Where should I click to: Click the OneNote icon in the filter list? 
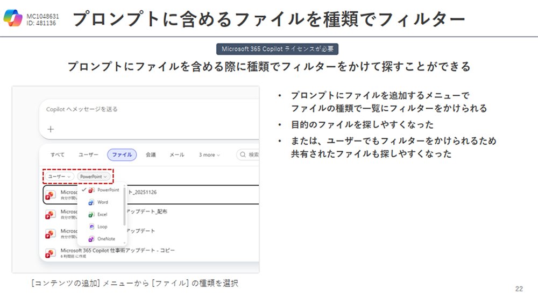[x=91, y=239]
